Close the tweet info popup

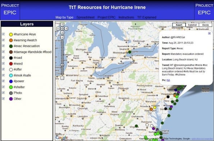click(x=209, y=33)
